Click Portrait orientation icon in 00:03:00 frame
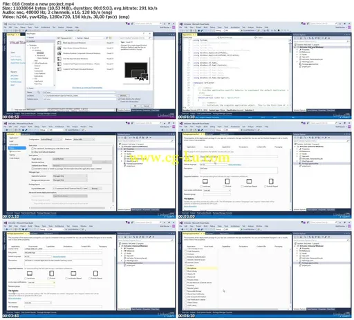354x320 pixels. (x=227, y=181)
